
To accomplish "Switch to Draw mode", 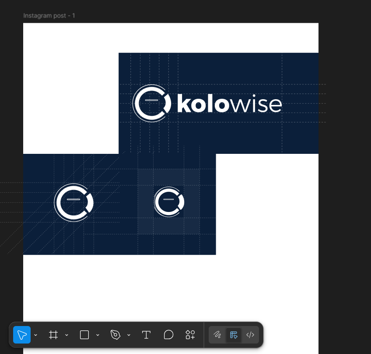I will pos(217,335).
